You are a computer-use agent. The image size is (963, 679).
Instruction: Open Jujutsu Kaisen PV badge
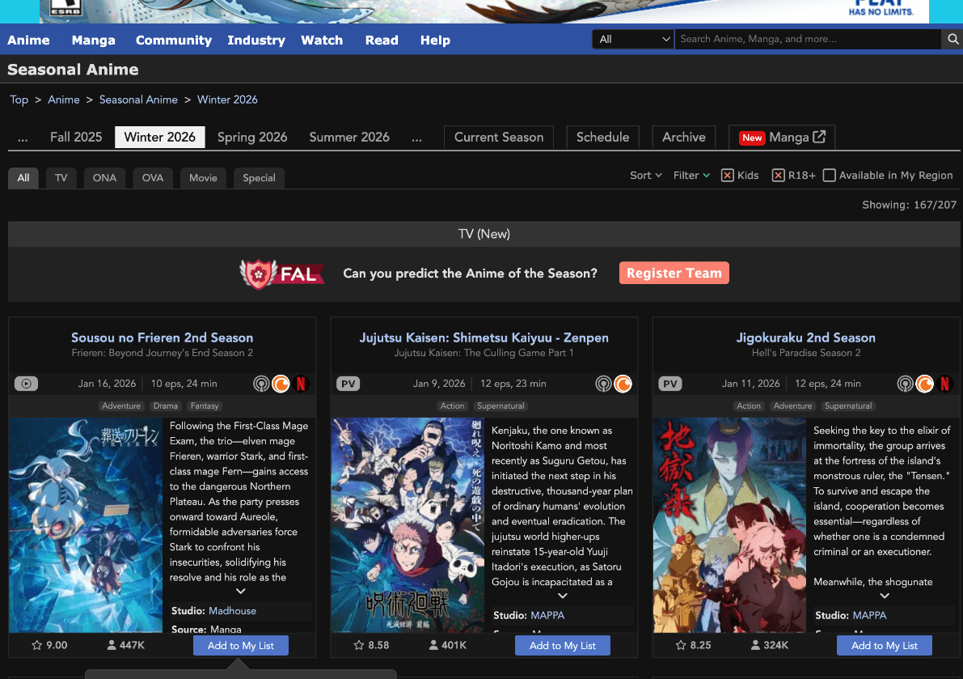point(348,384)
